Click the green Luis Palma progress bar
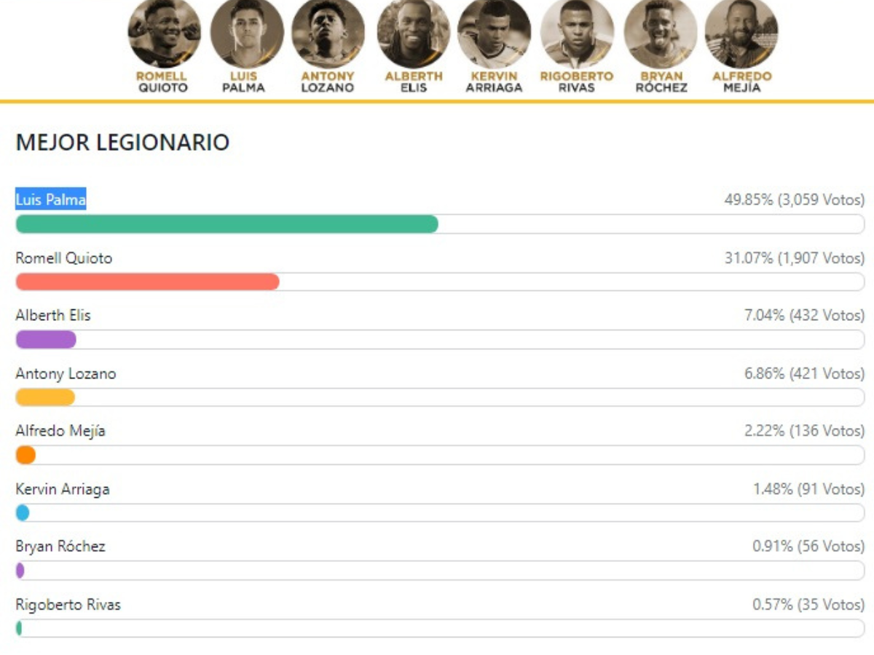 coord(227,224)
